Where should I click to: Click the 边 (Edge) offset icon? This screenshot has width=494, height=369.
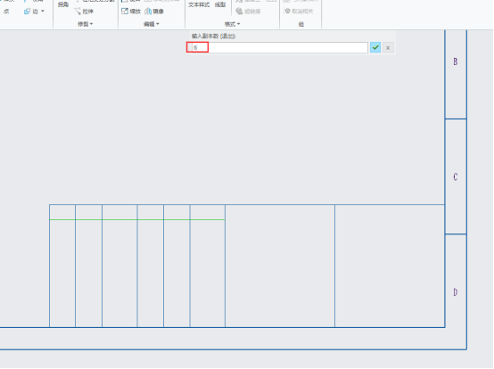pos(27,12)
